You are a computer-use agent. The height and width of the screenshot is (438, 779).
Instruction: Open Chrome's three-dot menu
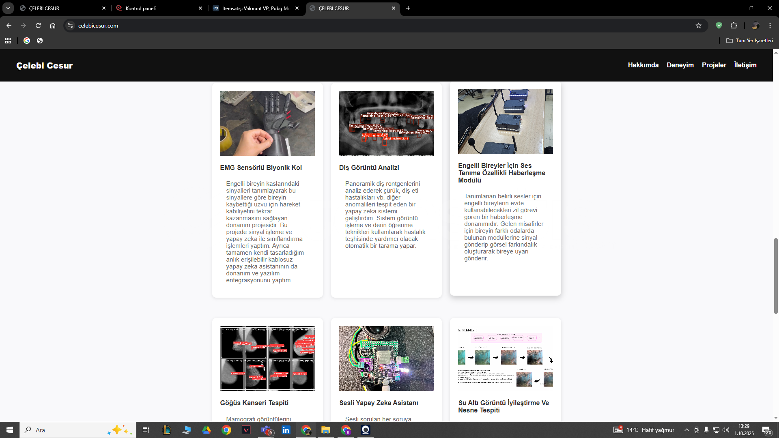(770, 26)
